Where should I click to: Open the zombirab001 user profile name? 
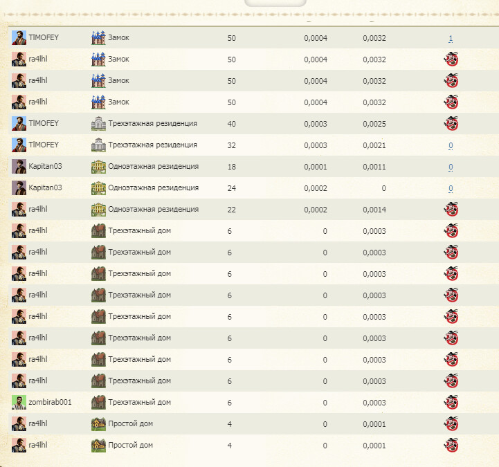click(x=50, y=402)
